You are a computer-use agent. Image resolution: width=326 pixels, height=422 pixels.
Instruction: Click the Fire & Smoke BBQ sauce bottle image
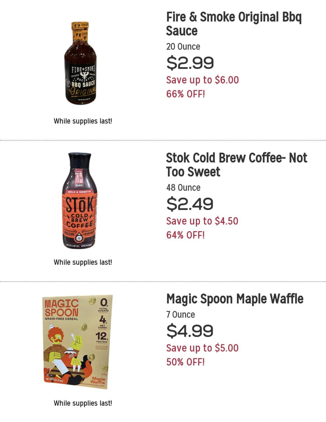[80, 64]
